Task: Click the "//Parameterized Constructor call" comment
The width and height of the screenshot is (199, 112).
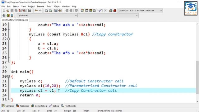Action: click(x=101, y=86)
